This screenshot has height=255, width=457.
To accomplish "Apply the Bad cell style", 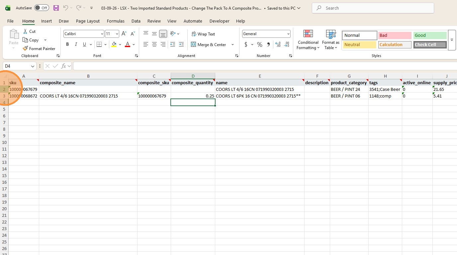I will tap(395, 35).
